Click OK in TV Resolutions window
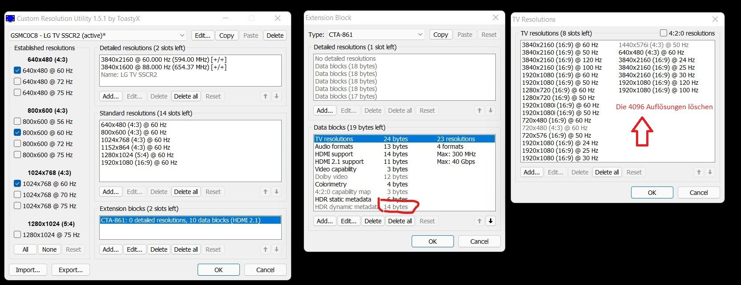The image size is (741, 285). (652, 193)
